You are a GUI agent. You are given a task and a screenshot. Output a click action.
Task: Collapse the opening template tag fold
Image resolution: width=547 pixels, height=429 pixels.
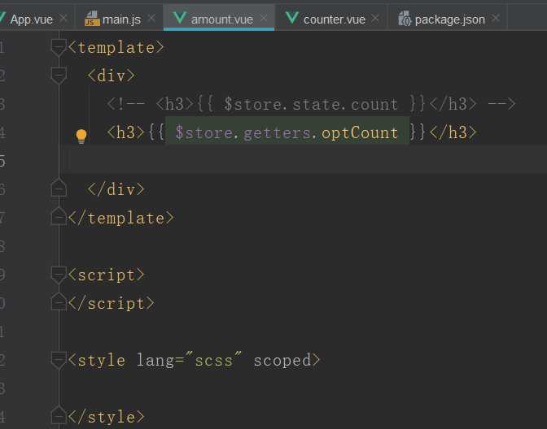(59, 47)
